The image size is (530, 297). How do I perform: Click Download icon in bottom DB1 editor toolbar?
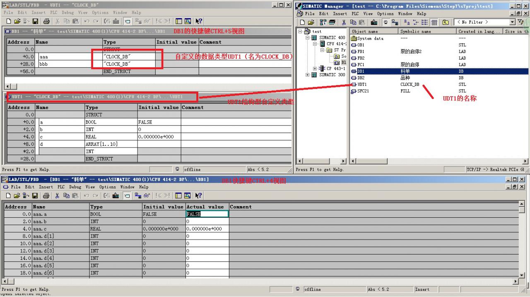[116, 195]
